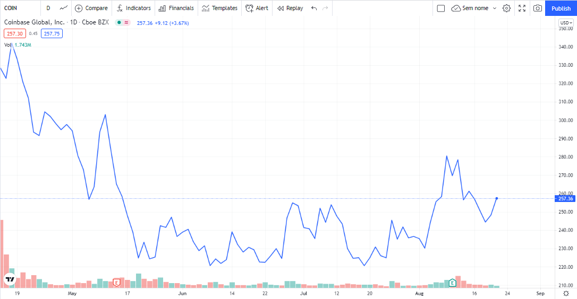Open the Compare symbol button
577x299 pixels.
(x=91, y=8)
